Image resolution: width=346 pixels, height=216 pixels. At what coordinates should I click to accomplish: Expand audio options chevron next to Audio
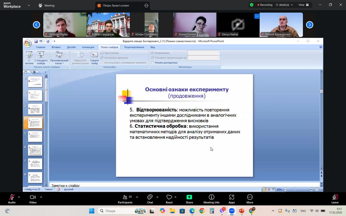click(x=19, y=197)
